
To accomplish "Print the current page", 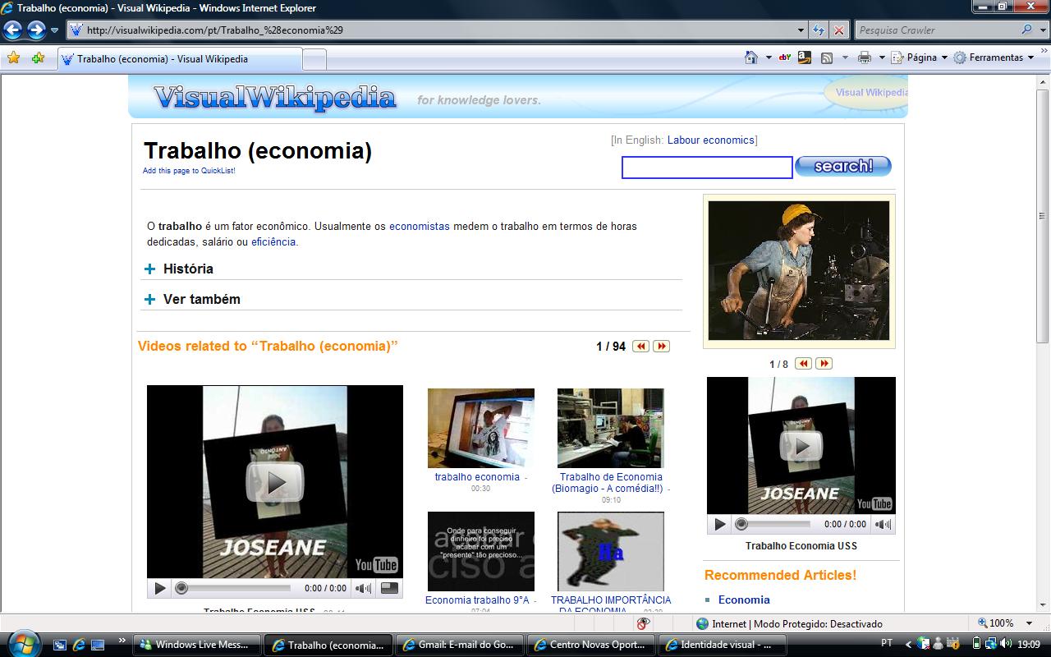I will [865, 57].
